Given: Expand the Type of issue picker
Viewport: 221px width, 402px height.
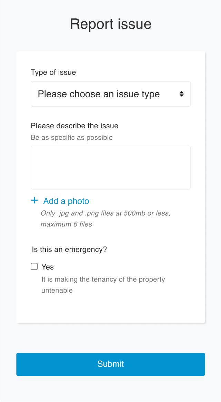Looking at the screenshot, I should pos(110,94).
